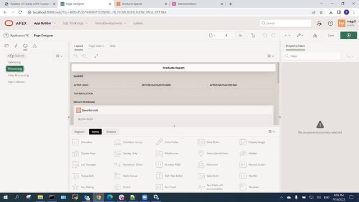
Task: Select the Display Image item in gallery
Action: pos(252,142)
